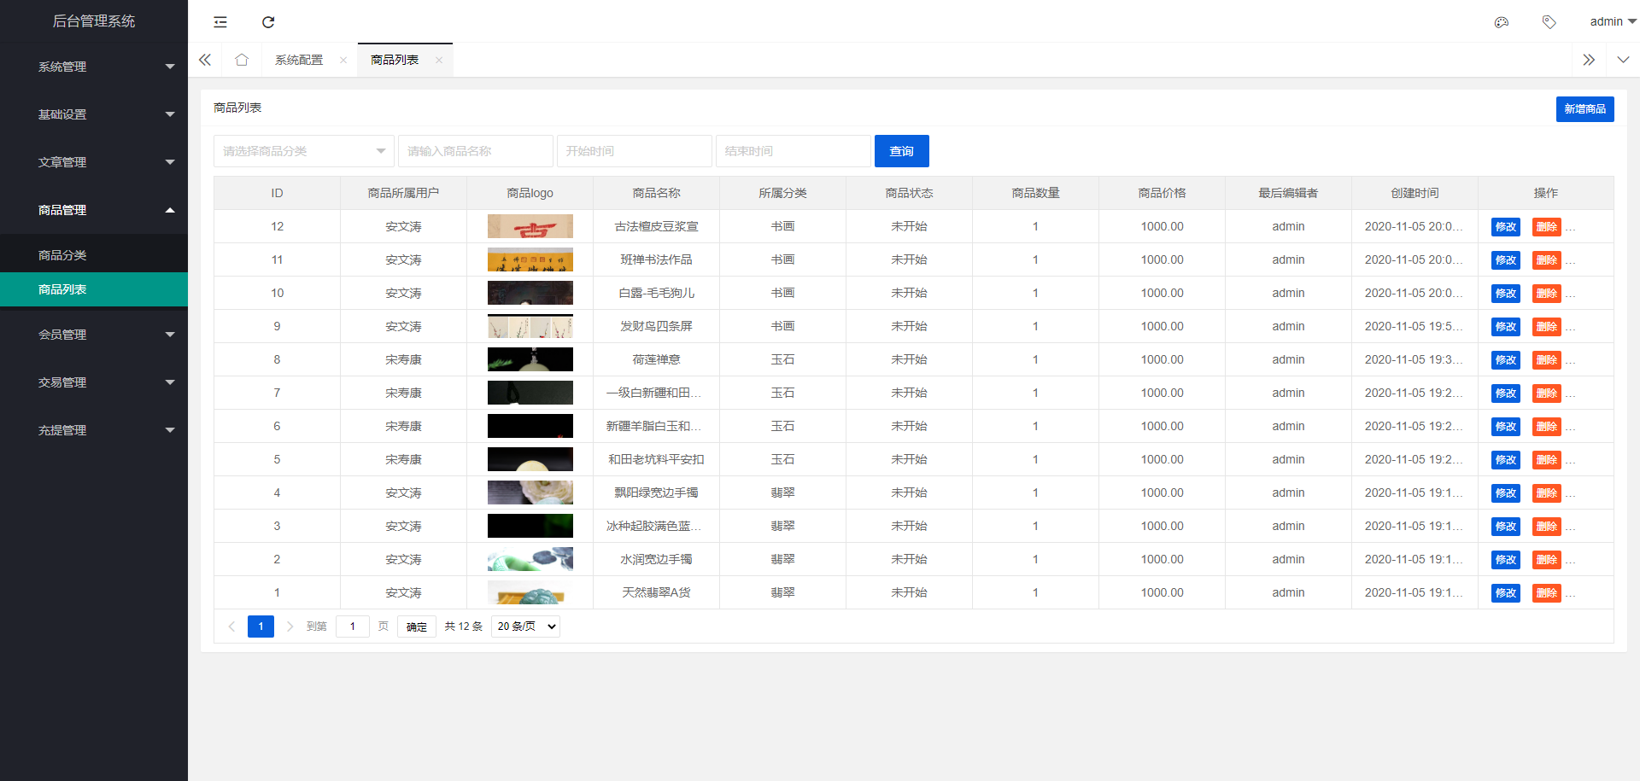Close the 系统配置 tab
The height and width of the screenshot is (781, 1640).
click(x=343, y=60)
